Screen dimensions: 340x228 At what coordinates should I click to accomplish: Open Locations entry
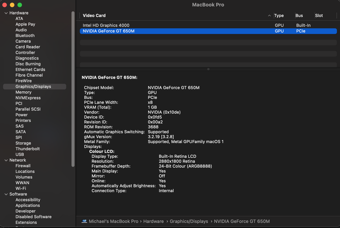click(25, 172)
